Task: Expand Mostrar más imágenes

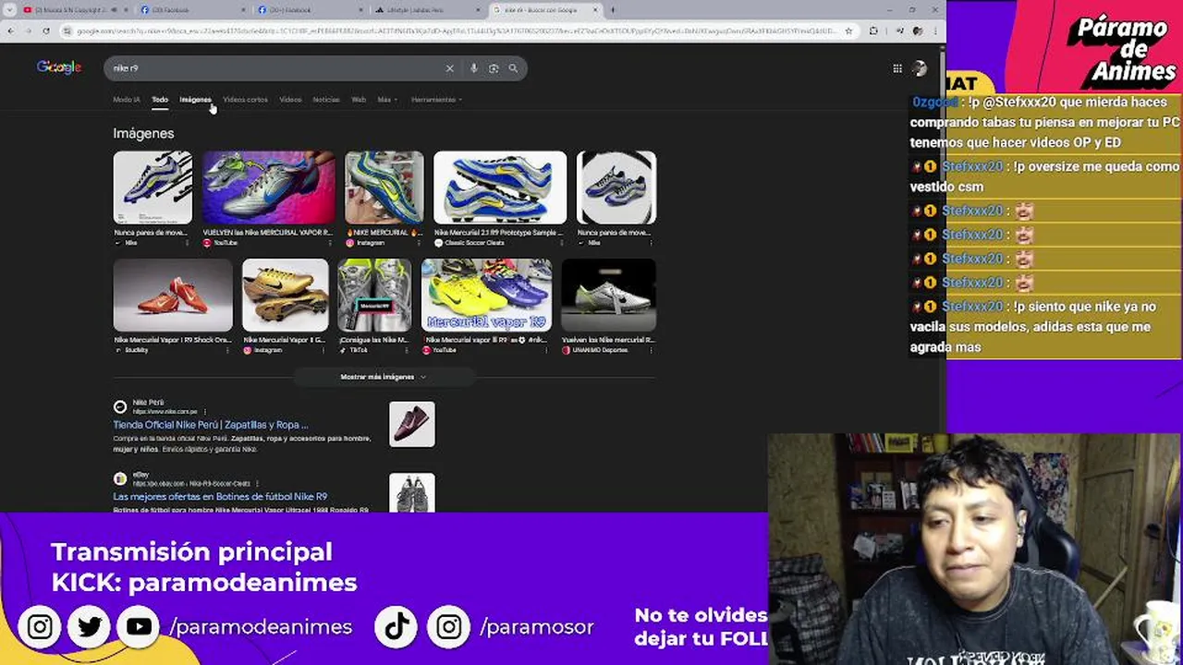Action: 384,377
